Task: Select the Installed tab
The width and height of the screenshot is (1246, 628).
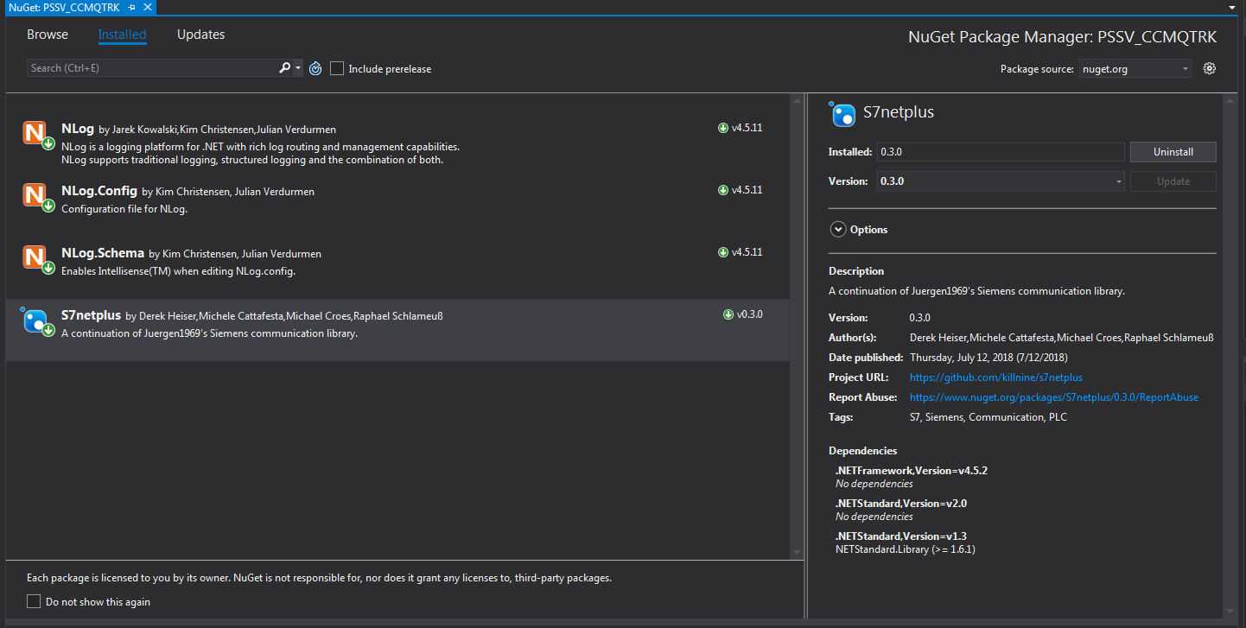Action: click(x=122, y=35)
